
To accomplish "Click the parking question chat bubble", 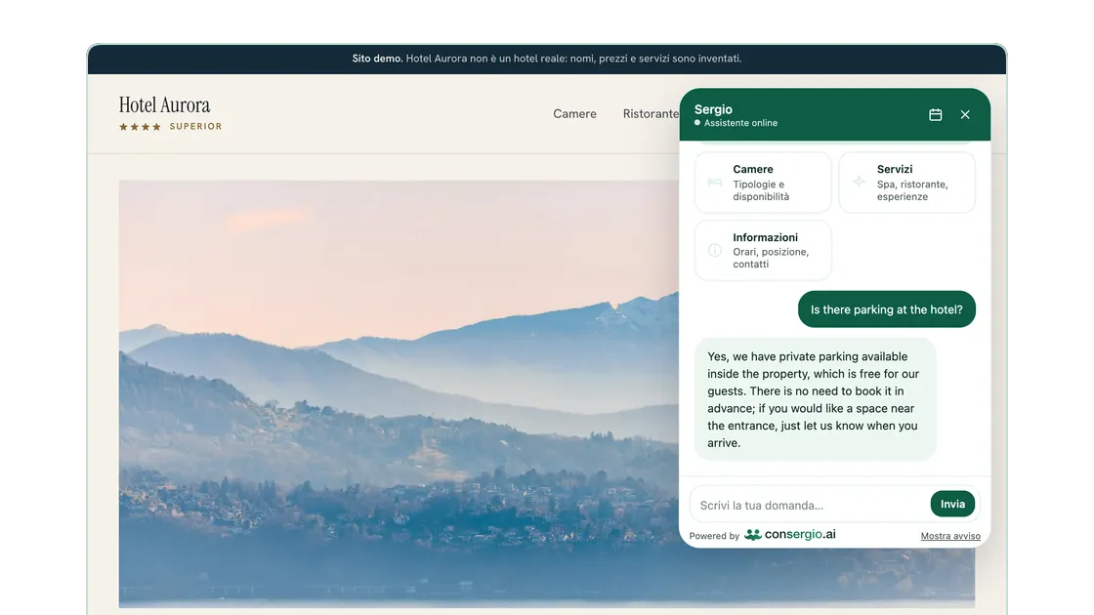I will [x=886, y=309].
